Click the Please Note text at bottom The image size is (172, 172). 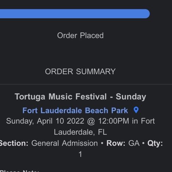[19, 171]
